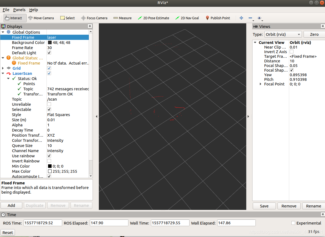The width and height of the screenshot is (325, 237).
Task: Select the Interact tool
Action: (x=15, y=18)
